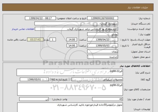Screen dimensions: 158x112
Task: Click the goods specification text area قیر pg58-22
Action: [x=70, y=89]
